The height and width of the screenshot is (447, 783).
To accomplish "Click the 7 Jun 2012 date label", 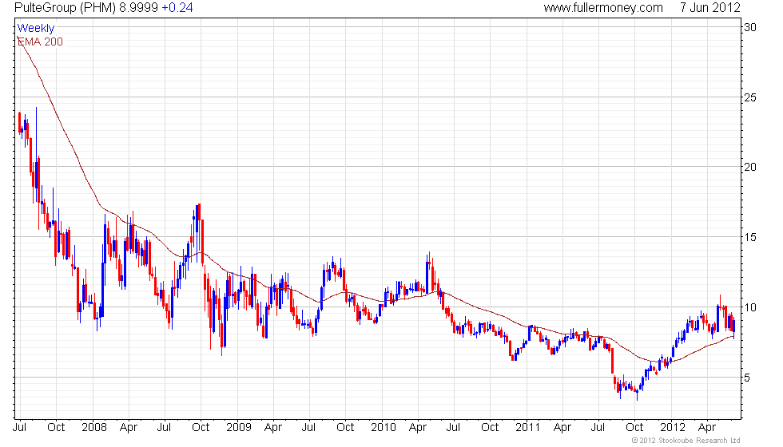I will [709, 7].
